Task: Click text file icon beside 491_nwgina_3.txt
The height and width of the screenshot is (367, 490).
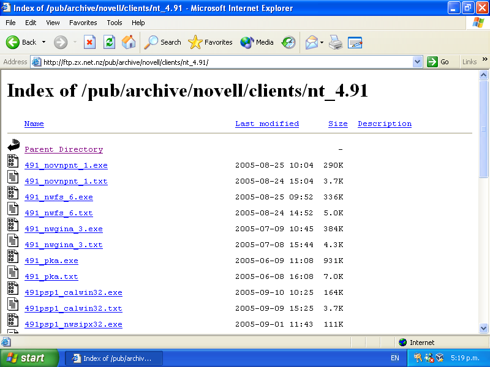Action: [x=13, y=240]
